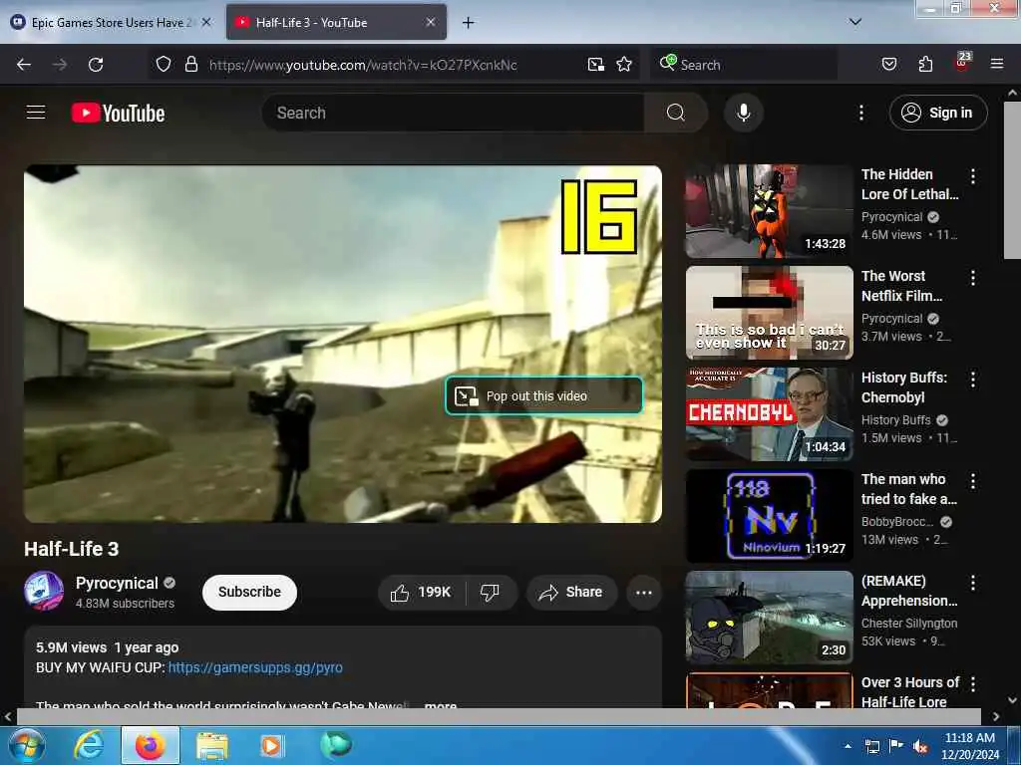
Task: Open more actions ellipsis under video
Action: [x=643, y=592]
